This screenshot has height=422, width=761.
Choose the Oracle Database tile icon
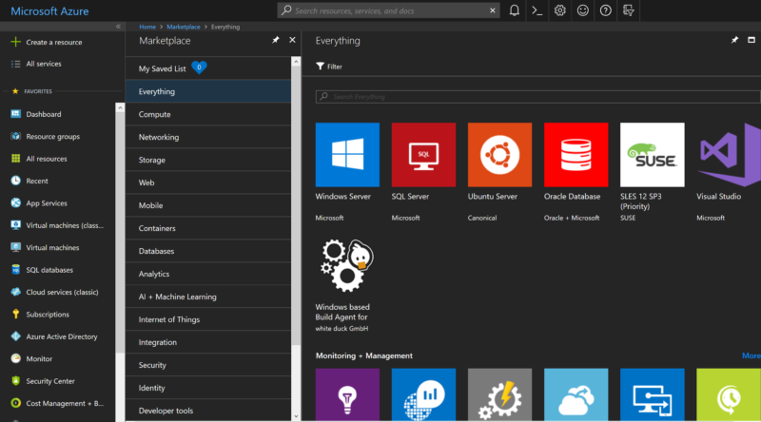coord(576,154)
